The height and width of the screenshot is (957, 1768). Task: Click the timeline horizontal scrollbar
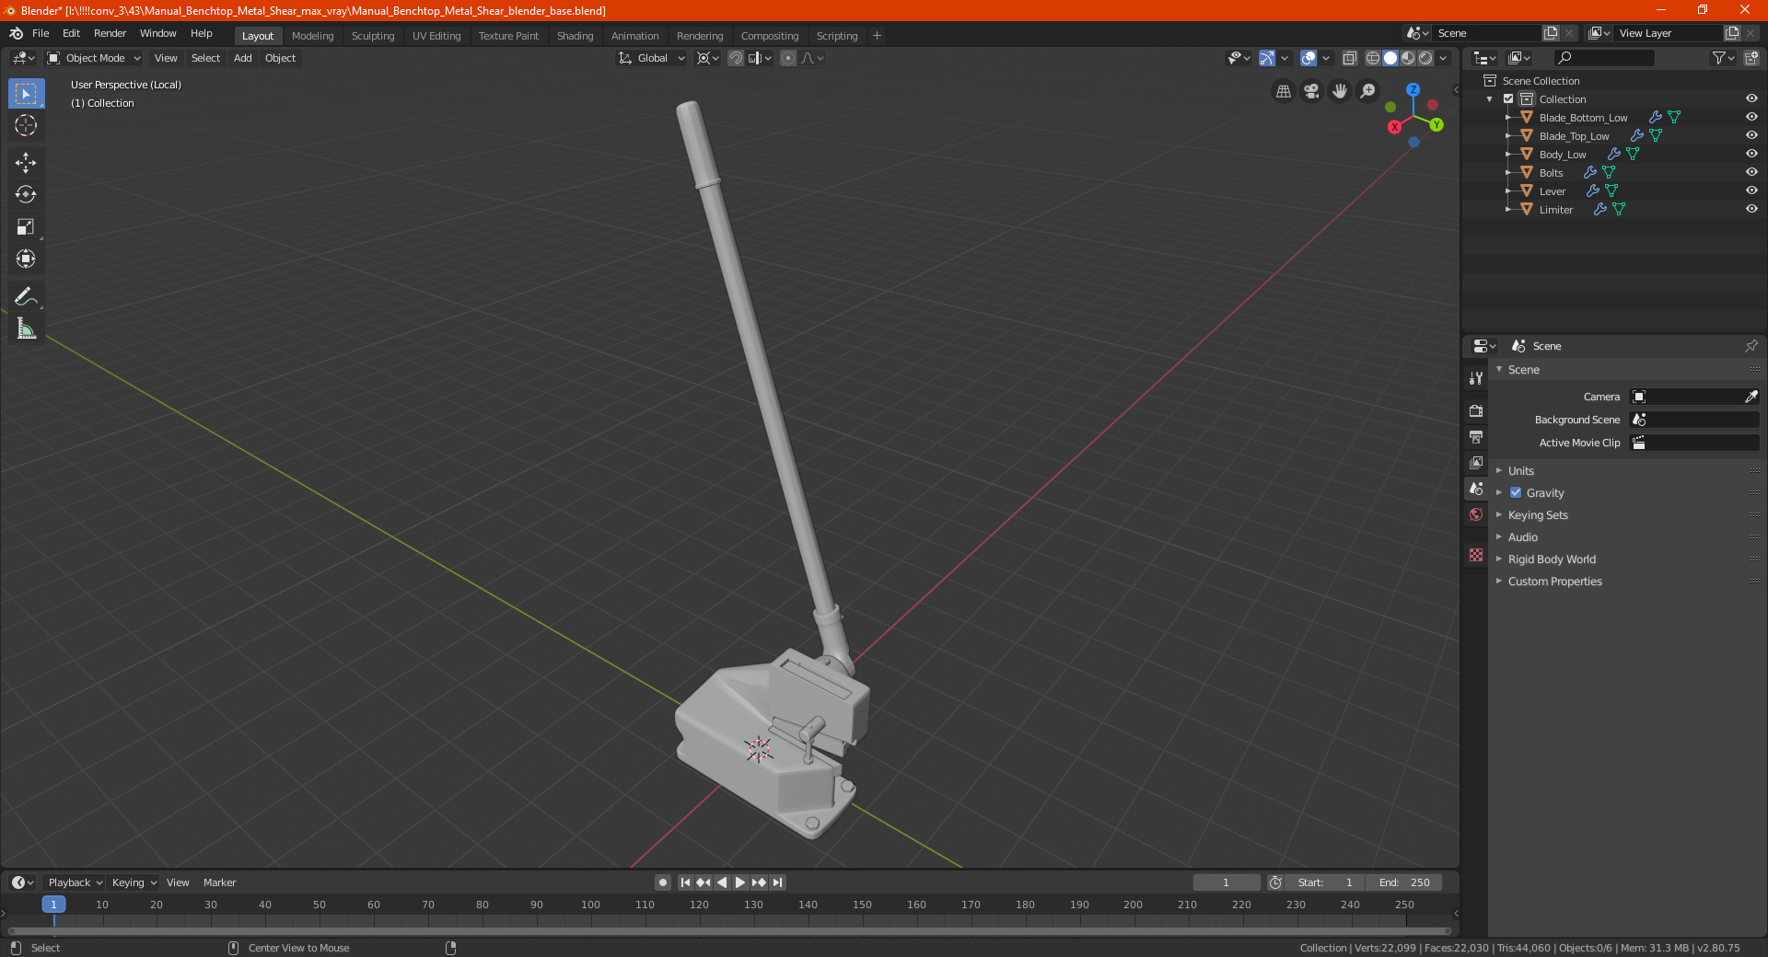(729, 931)
